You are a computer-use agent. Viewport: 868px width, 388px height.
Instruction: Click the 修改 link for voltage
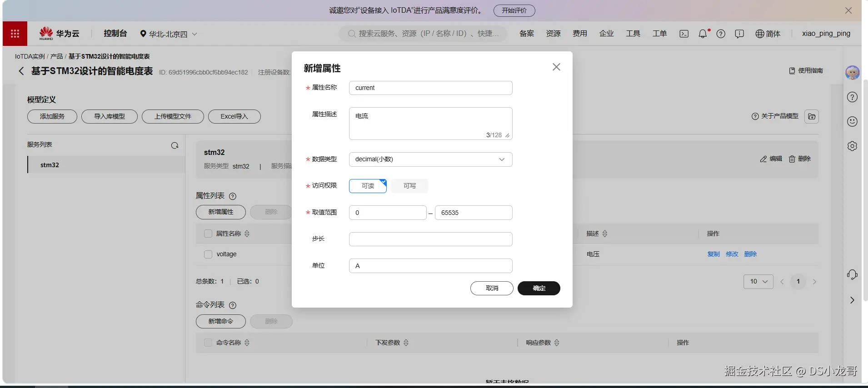pyautogui.click(x=732, y=254)
